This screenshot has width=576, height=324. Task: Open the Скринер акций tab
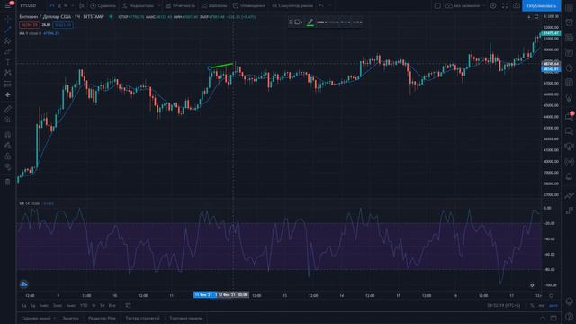(36, 318)
